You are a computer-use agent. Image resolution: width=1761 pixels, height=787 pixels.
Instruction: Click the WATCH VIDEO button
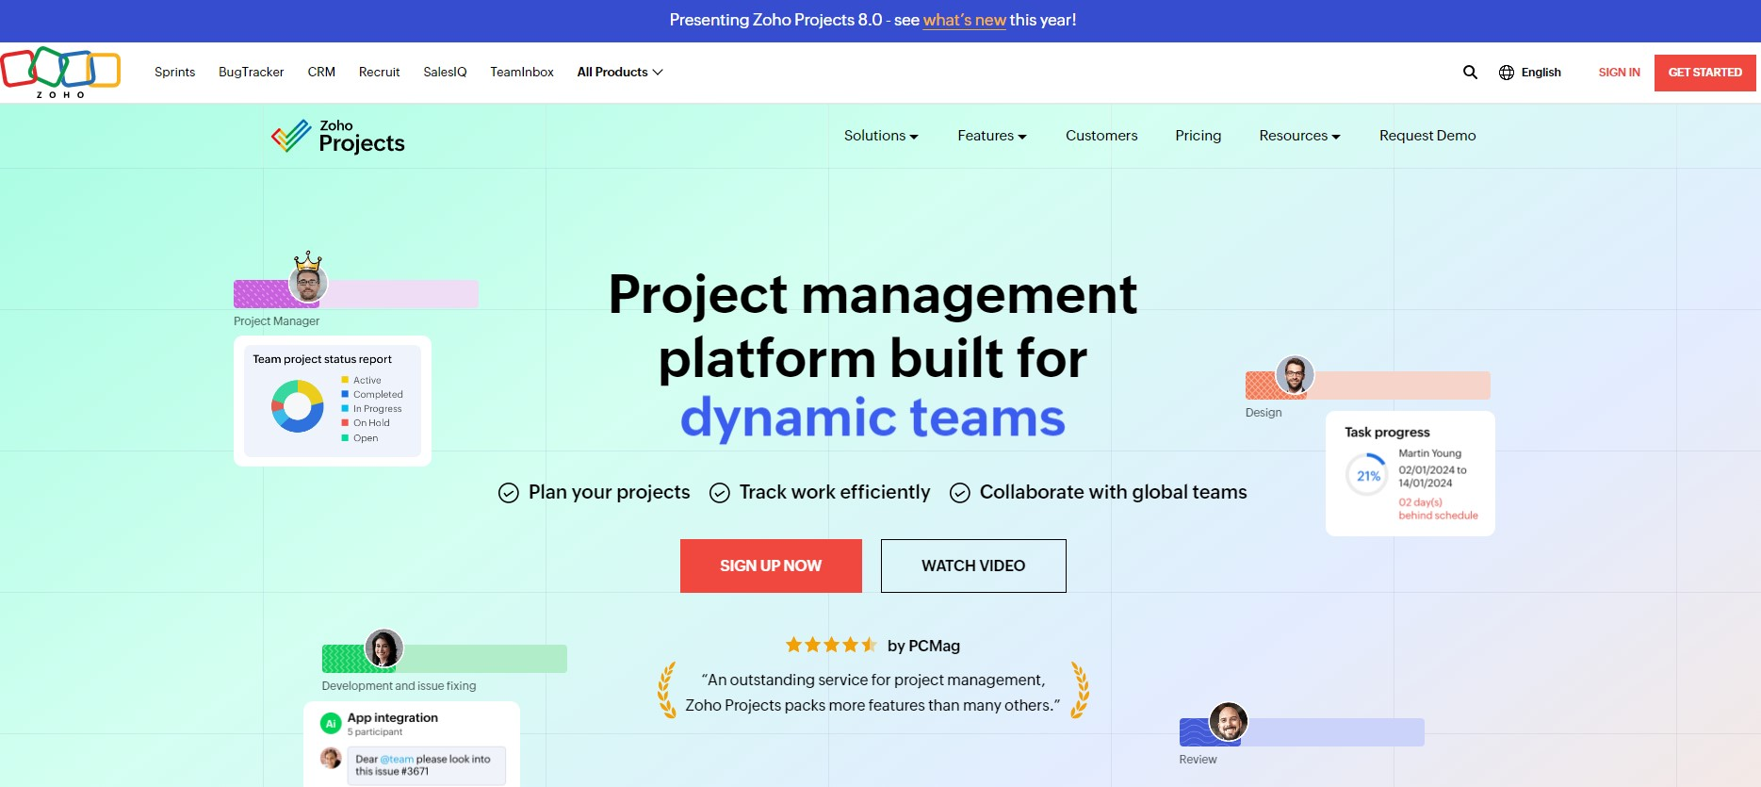(x=973, y=566)
